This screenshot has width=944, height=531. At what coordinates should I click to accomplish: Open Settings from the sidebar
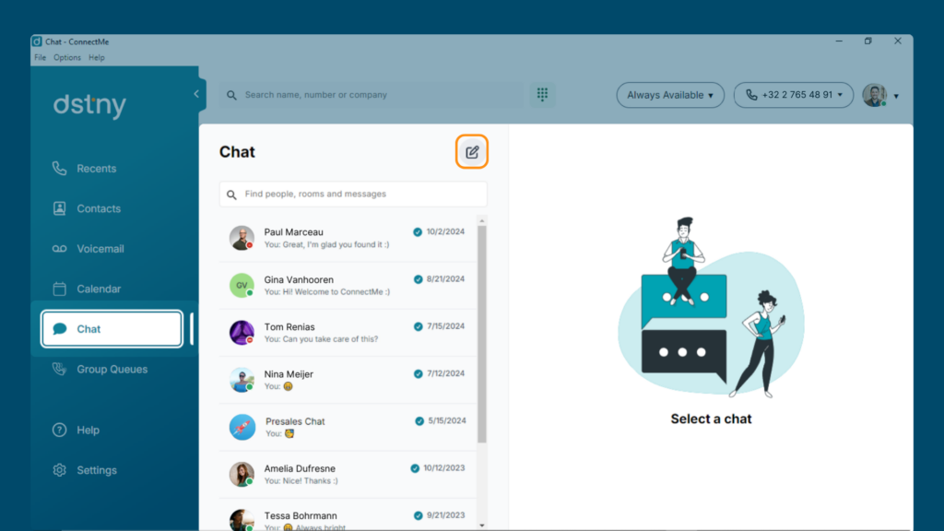click(x=97, y=470)
